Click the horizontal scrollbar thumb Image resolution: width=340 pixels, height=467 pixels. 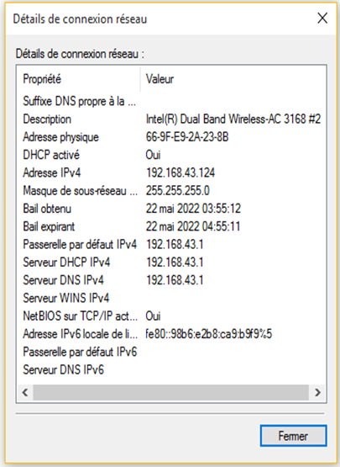click(171, 392)
